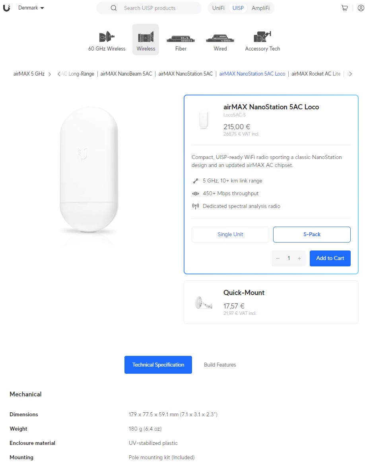Click the Ubiquiti logo in the header
365x462 pixels.
[6, 8]
